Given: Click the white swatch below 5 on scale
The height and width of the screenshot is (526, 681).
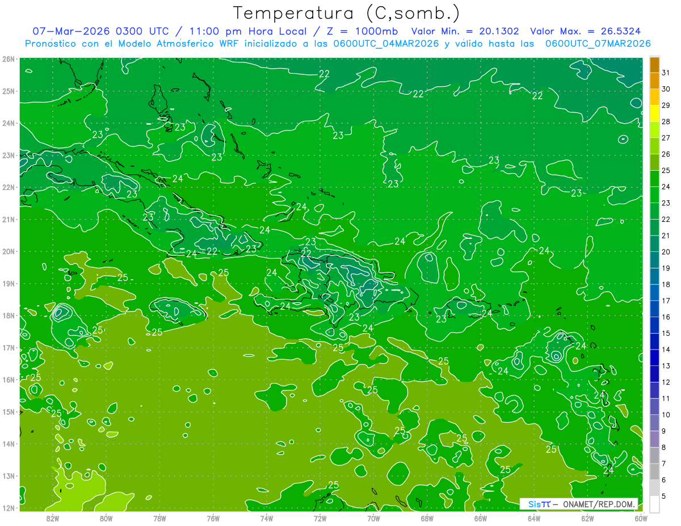Looking at the screenshot, I should click(x=654, y=504).
